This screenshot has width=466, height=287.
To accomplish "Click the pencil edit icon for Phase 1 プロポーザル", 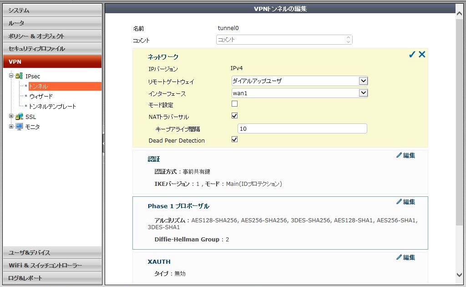I will point(399,202).
